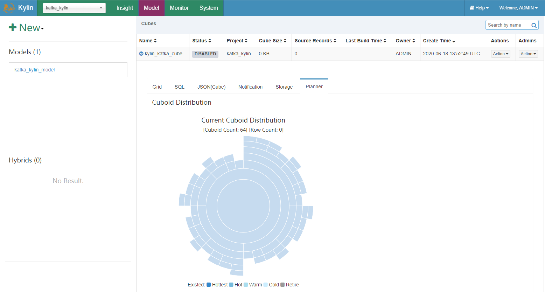Click the DISABLED status badge
Image resolution: width=545 pixels, height=292 pixels.
205,54
